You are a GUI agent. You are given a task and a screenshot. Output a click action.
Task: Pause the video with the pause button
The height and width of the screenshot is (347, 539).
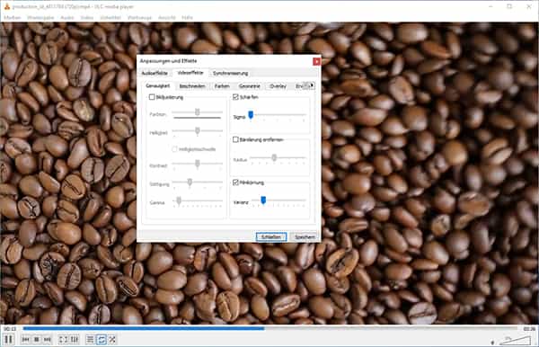click(x=8, y=340)
